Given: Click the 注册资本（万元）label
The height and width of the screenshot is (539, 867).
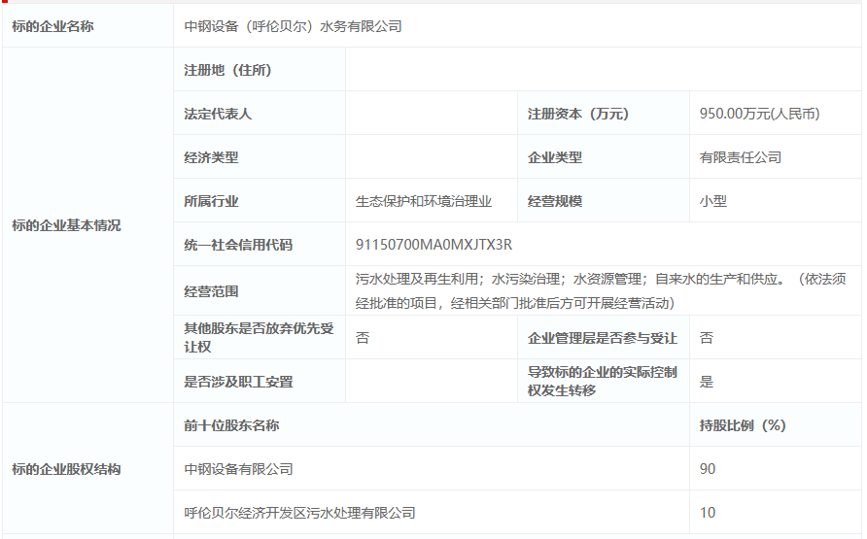Looking at the screenshot, I should click(x=578, y=114).
